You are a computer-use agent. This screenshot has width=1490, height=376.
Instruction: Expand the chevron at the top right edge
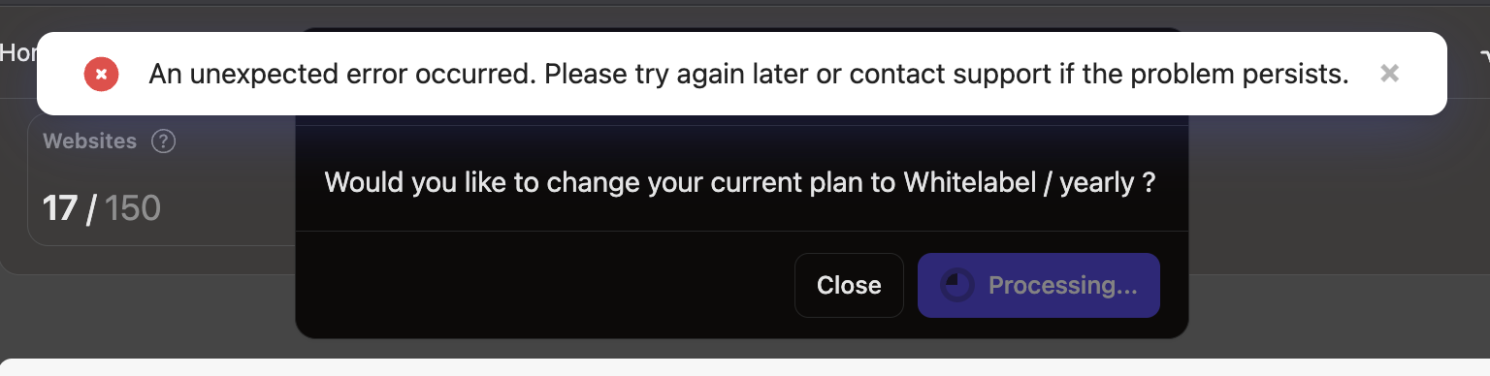click(x=1483, y=54)
